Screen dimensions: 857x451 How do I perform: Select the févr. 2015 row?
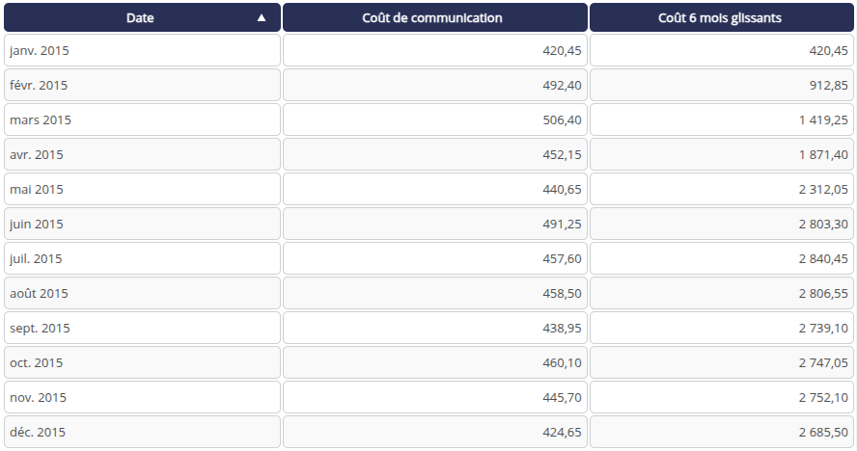142,85
